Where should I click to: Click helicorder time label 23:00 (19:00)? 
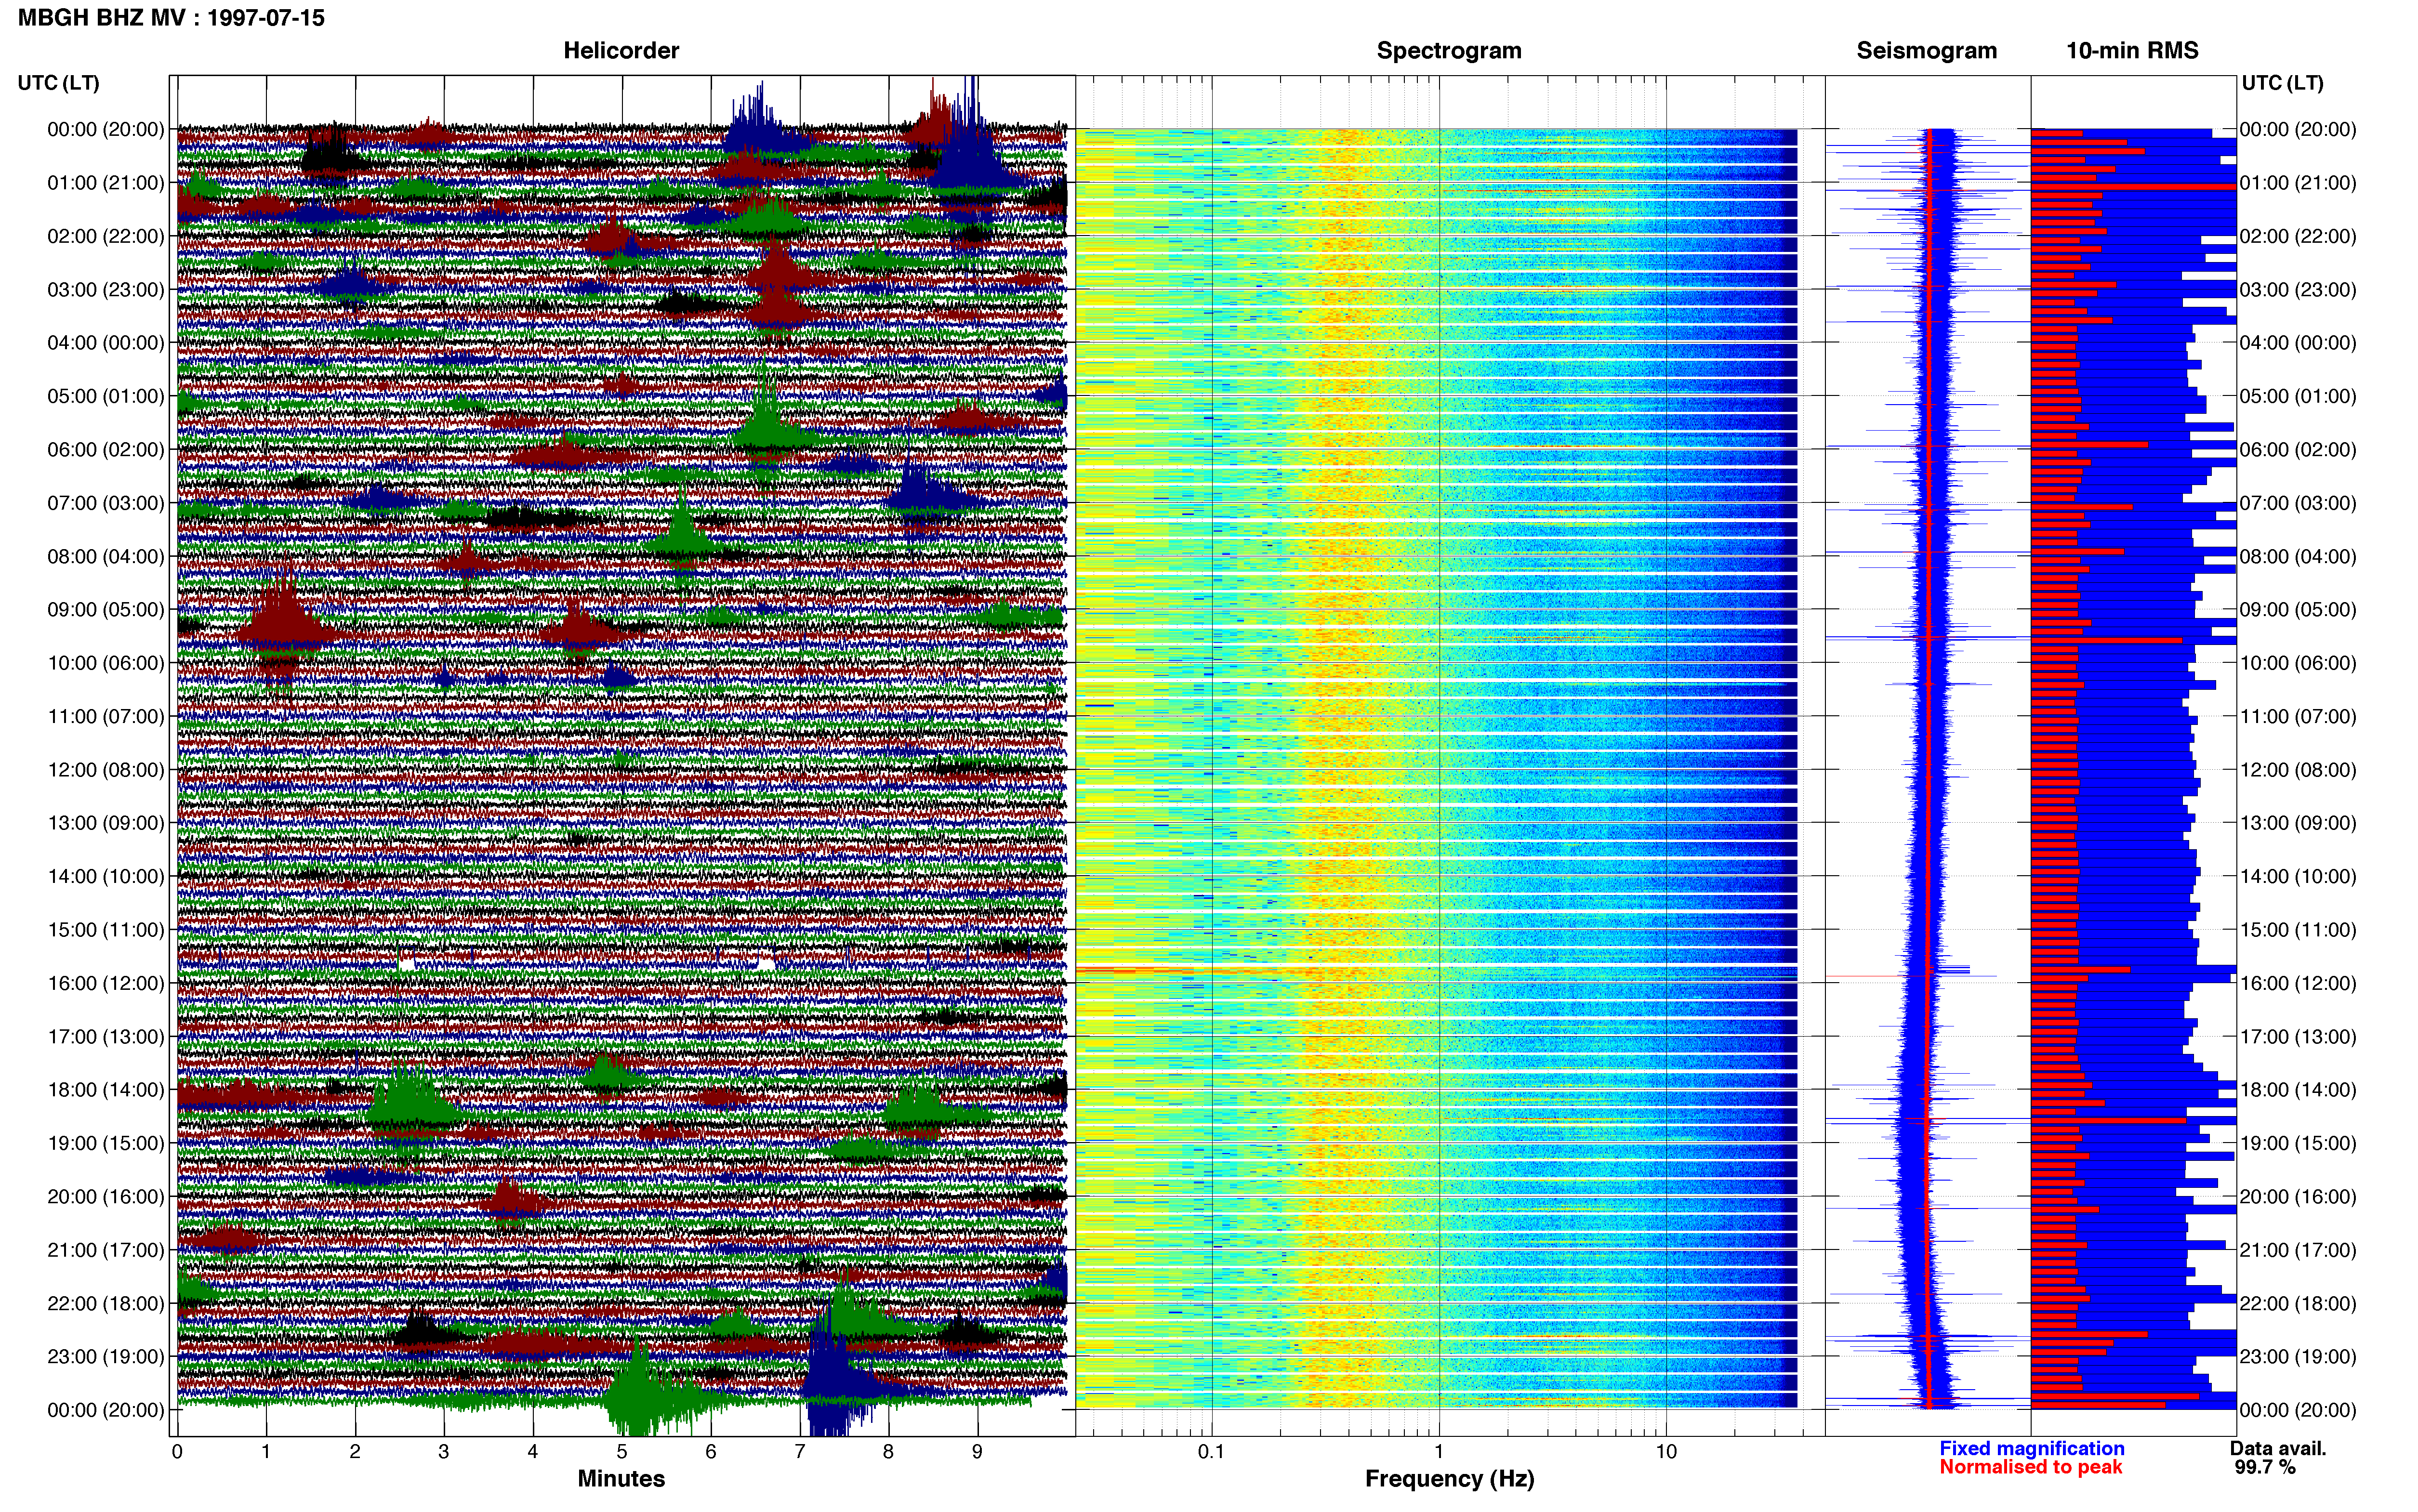pos(106,1357)
